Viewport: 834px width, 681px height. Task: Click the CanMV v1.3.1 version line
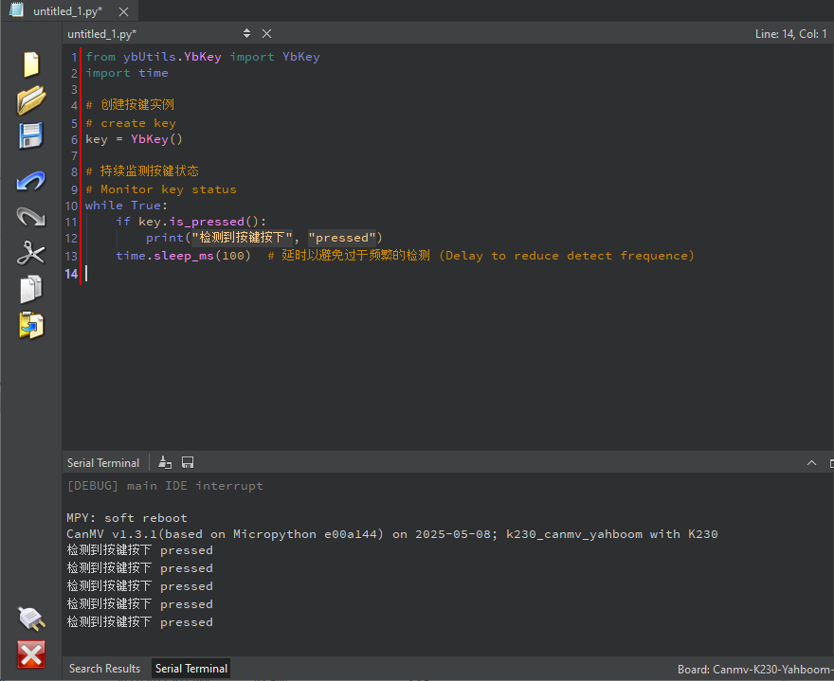click(392, 534)
